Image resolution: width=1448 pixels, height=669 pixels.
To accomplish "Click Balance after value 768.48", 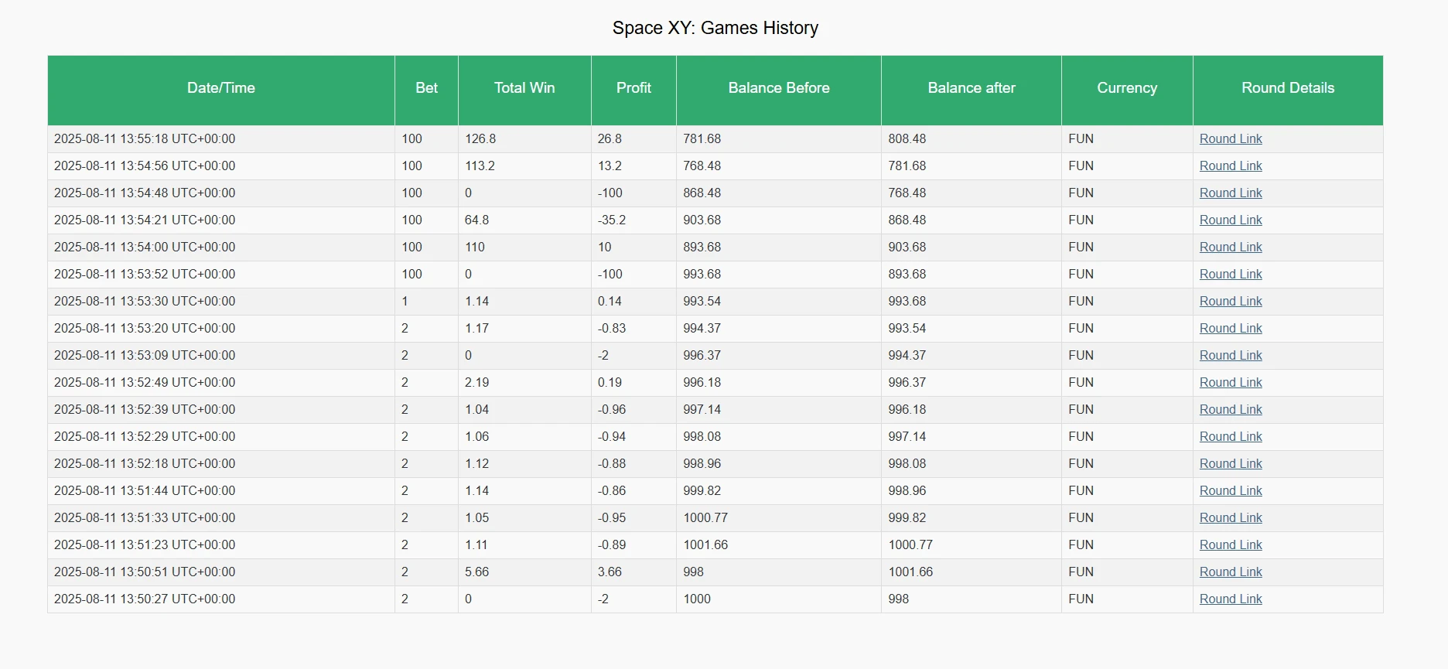I will [907, 193].
